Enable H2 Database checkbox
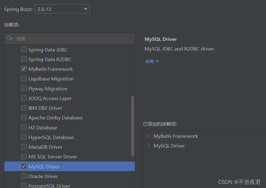 [x=24, y=127]
